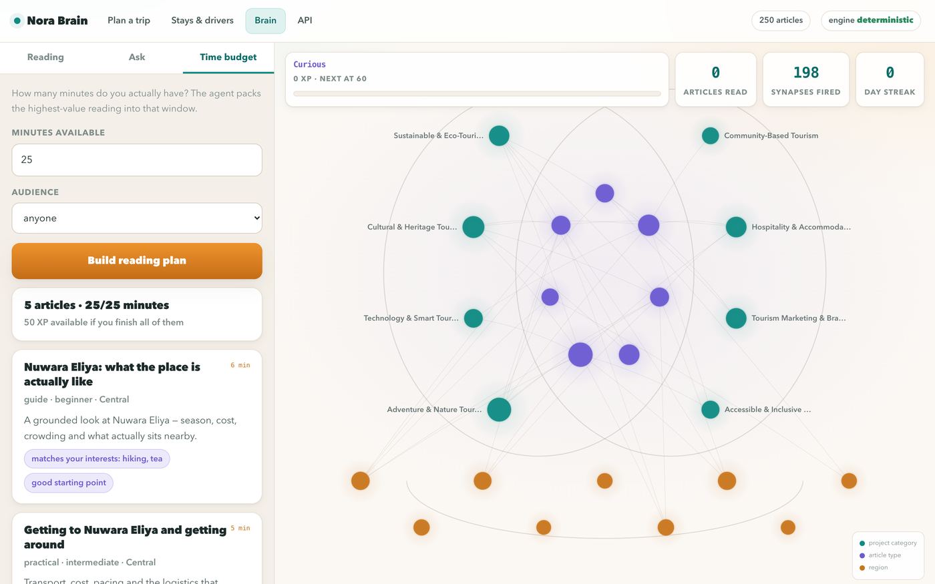The height and width of the screenshot is (584, 935).
Task: Open the Audience dropdown set to anyone
Action: 137,218
